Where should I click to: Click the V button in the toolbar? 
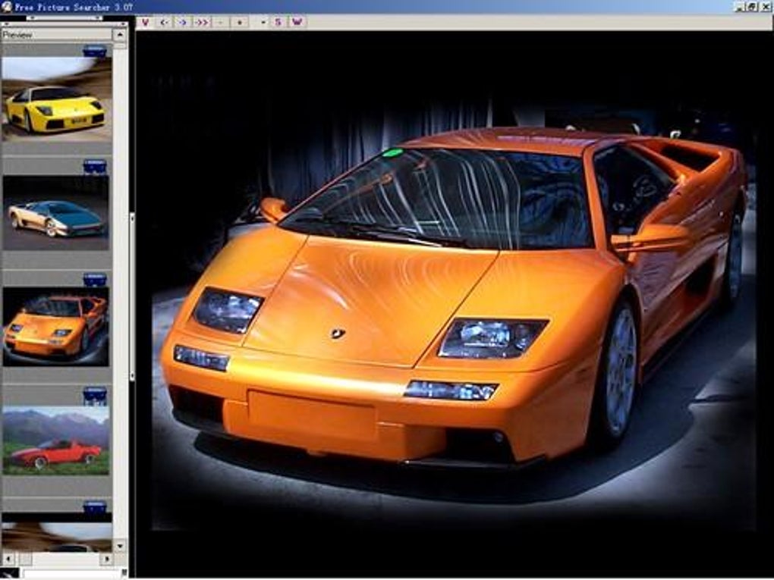[144, 22]
